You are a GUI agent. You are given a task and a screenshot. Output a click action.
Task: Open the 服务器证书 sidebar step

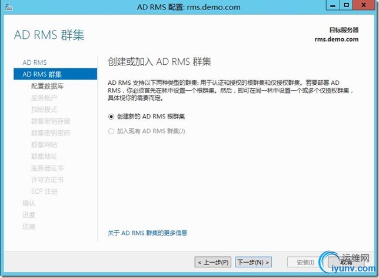point(47,168)
